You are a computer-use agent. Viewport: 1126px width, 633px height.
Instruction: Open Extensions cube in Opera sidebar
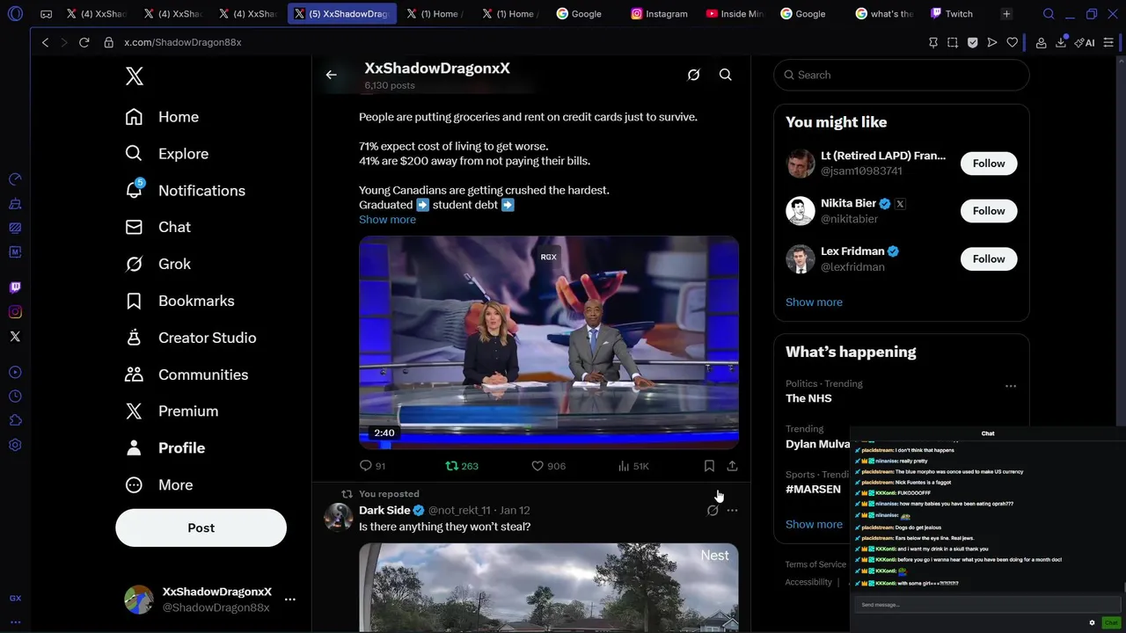tap(15, 420)
